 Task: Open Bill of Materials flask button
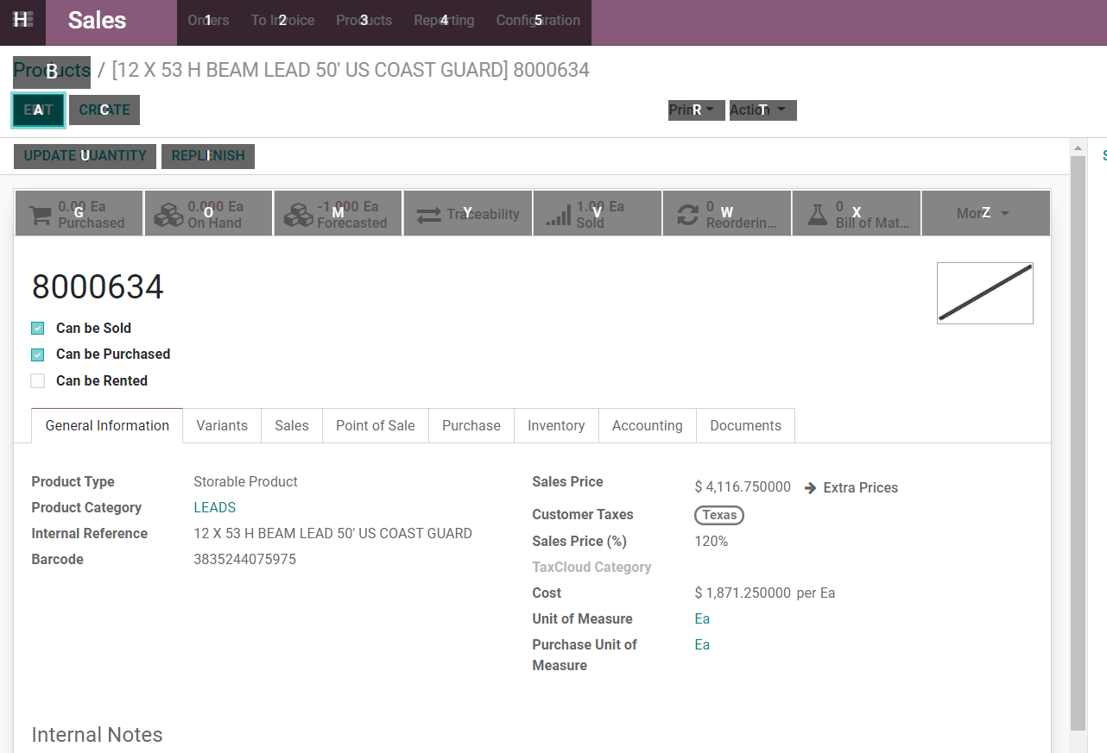(856, 214)
